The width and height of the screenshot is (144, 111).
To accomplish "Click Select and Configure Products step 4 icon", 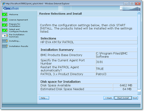I will coord(5,30).
